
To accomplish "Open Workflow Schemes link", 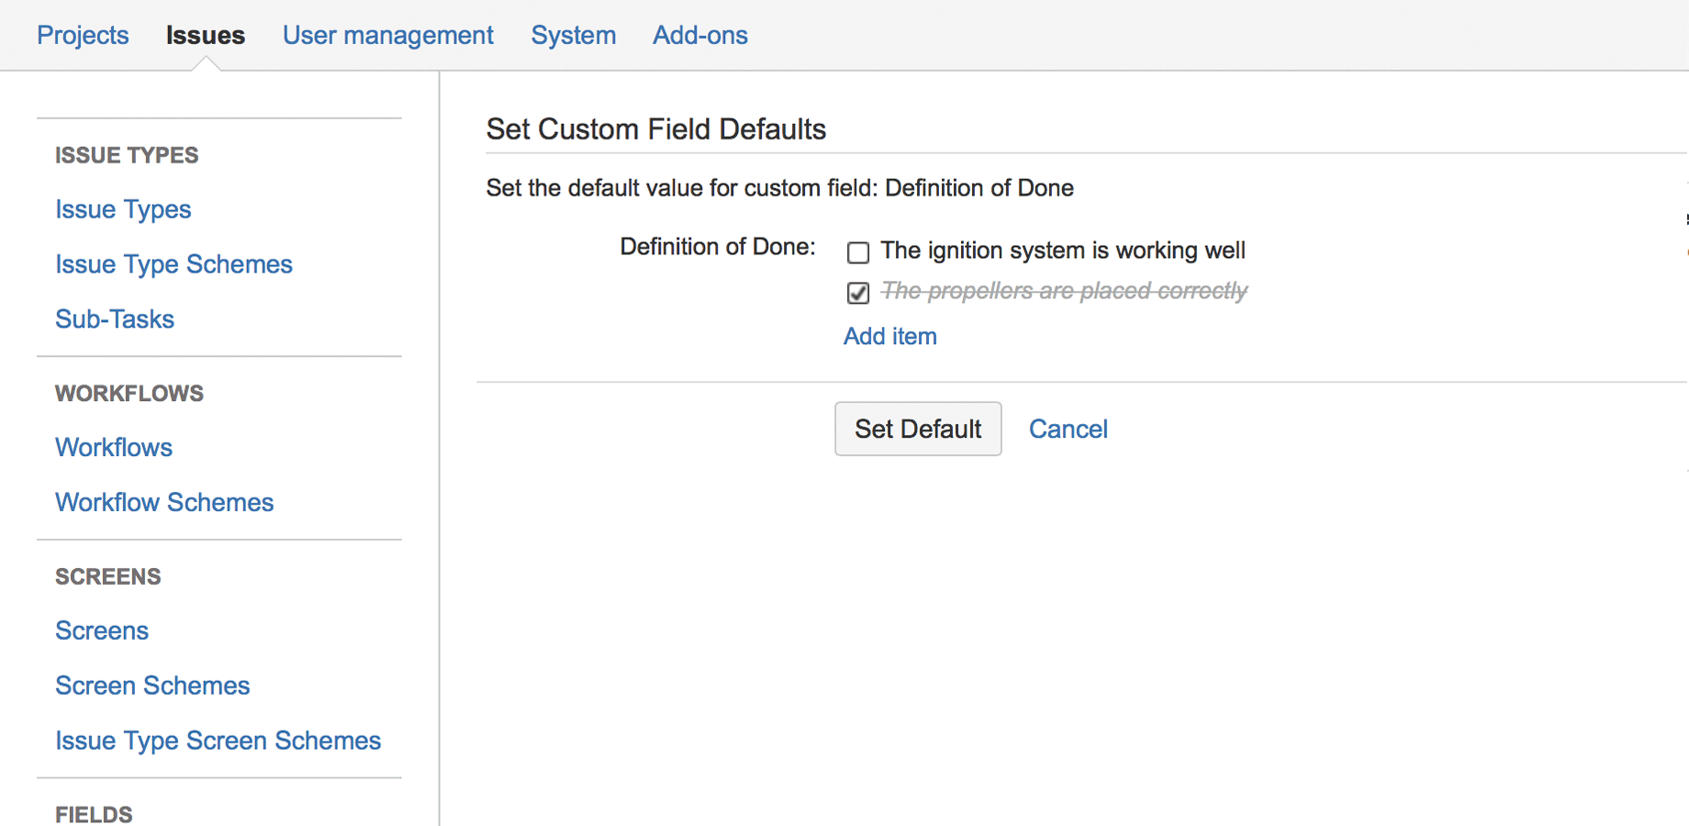I will [x=164, y=502].
